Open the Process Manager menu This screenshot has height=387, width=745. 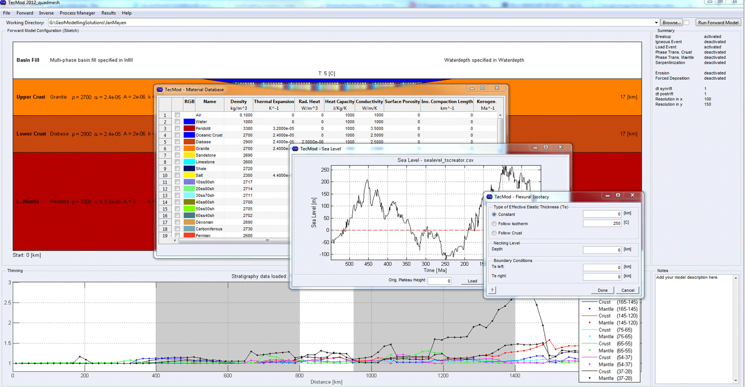pyautogui.click(x=77, y=13)
